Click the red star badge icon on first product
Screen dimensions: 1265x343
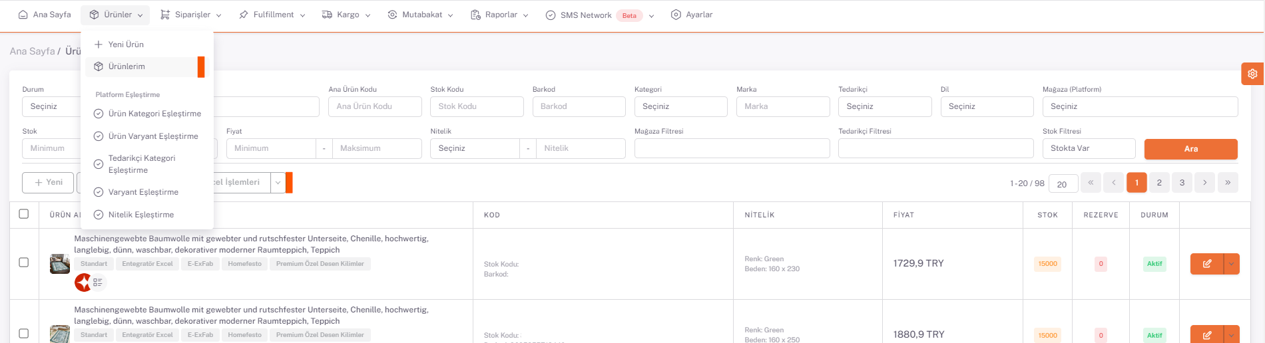point(83,283)
